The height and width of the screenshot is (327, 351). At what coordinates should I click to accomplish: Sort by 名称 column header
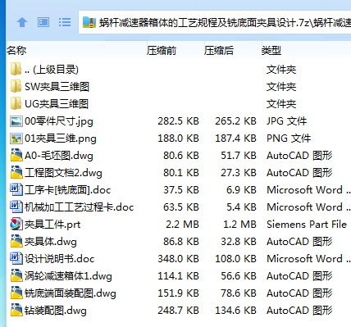16,51
